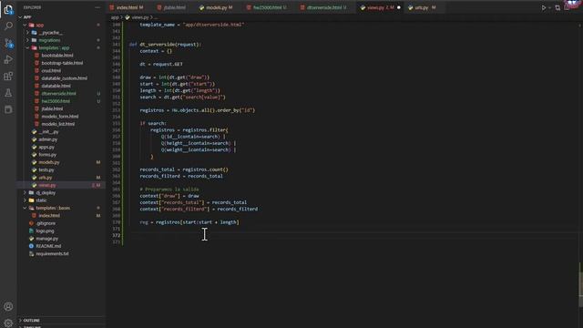
Task: Place cursor on reg = registros line
Action: point(189,222)
